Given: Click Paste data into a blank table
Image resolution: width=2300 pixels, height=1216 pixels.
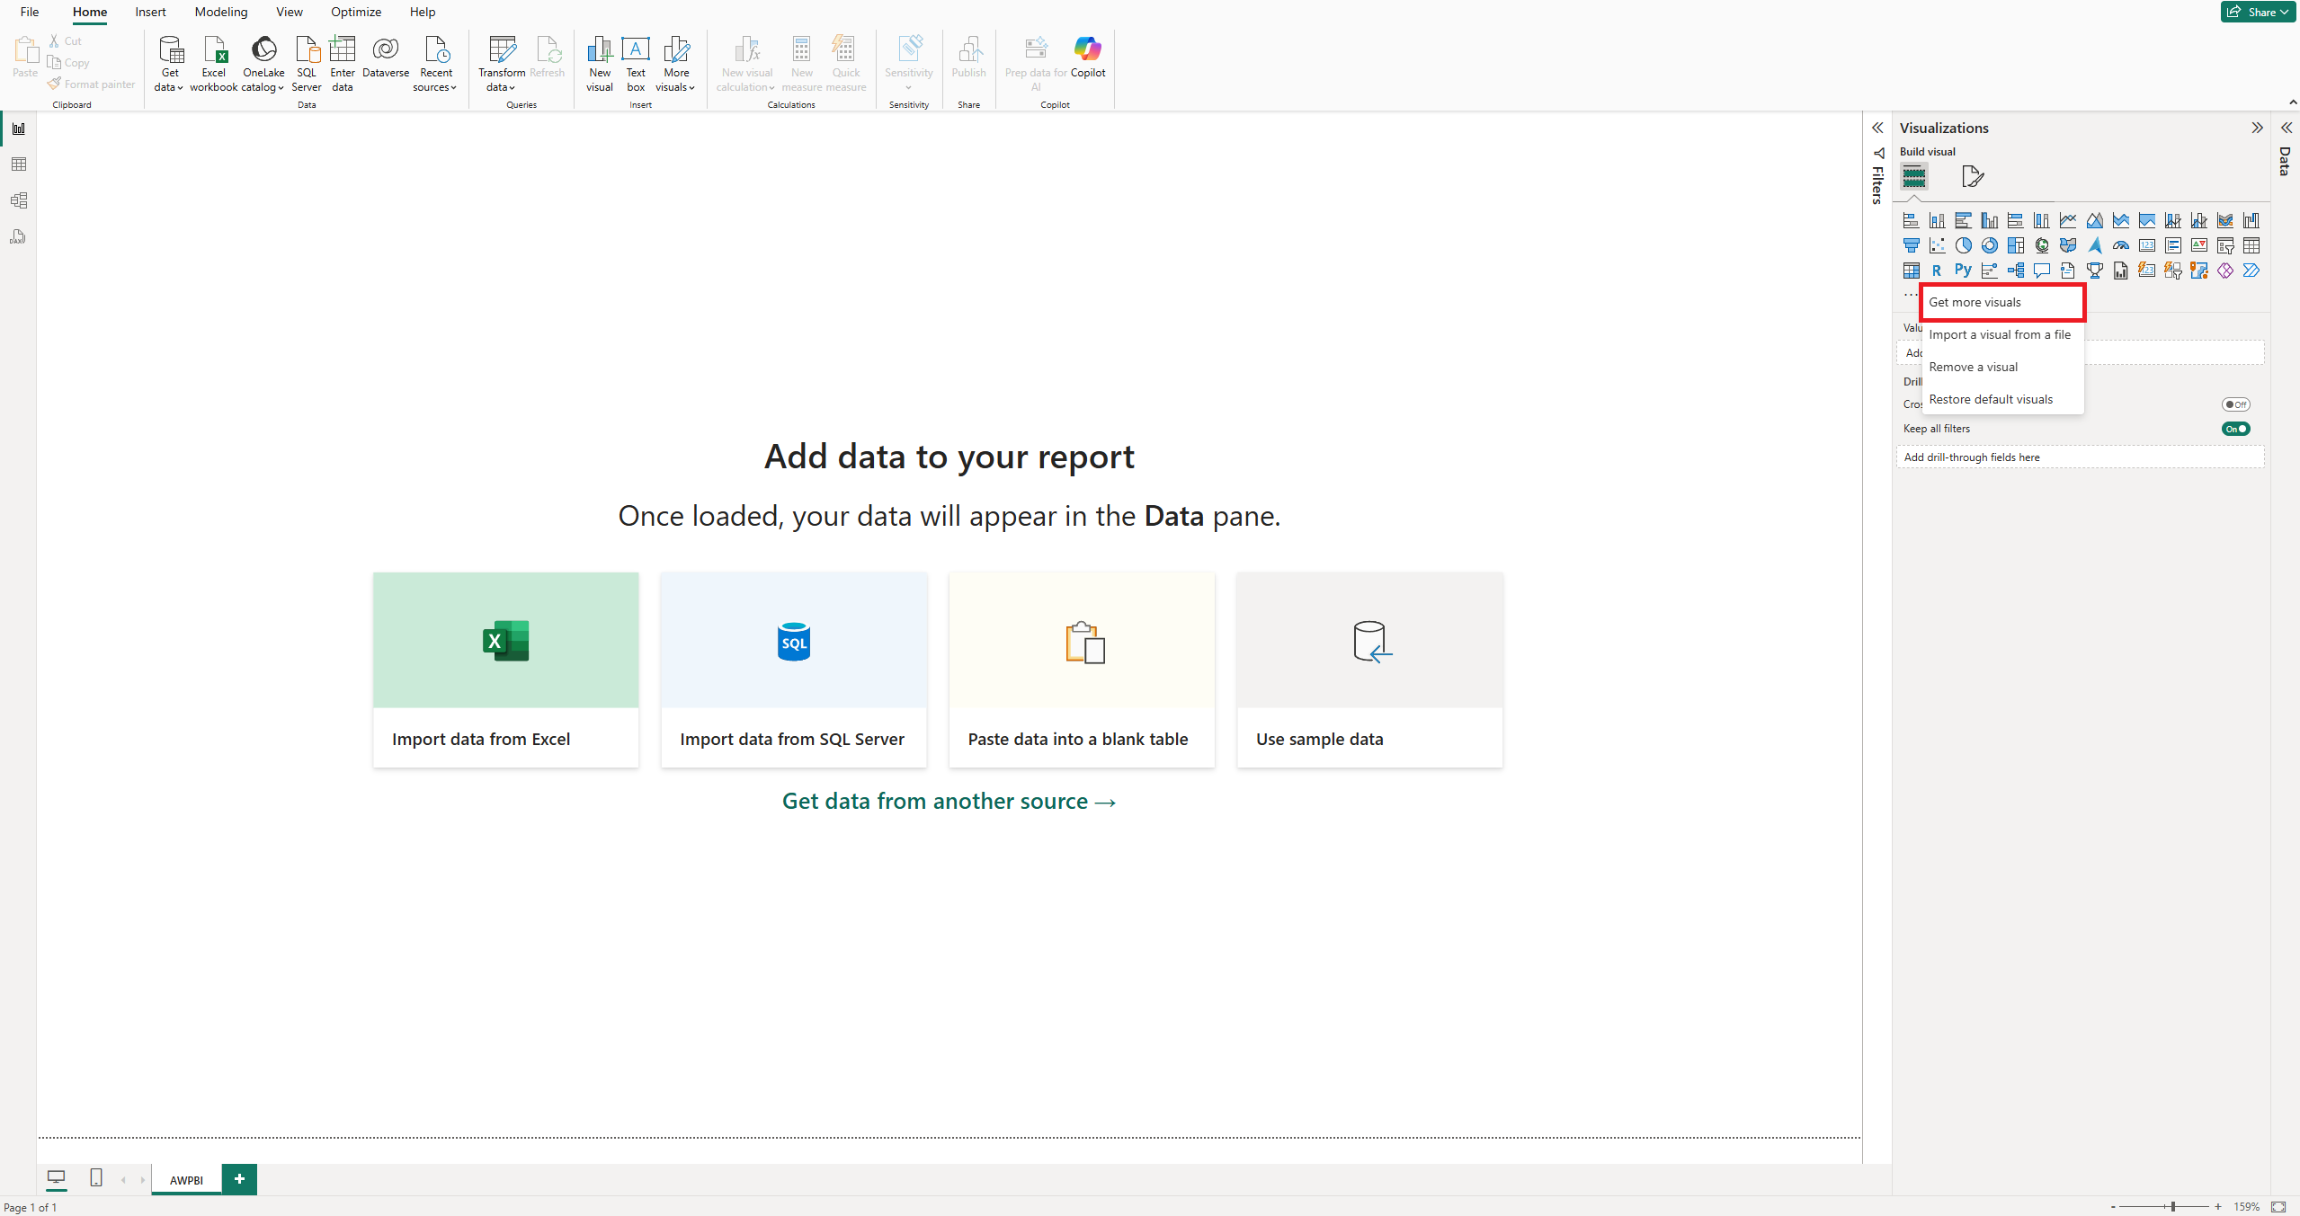Looking at the screenshot, I should point(1082,670).
